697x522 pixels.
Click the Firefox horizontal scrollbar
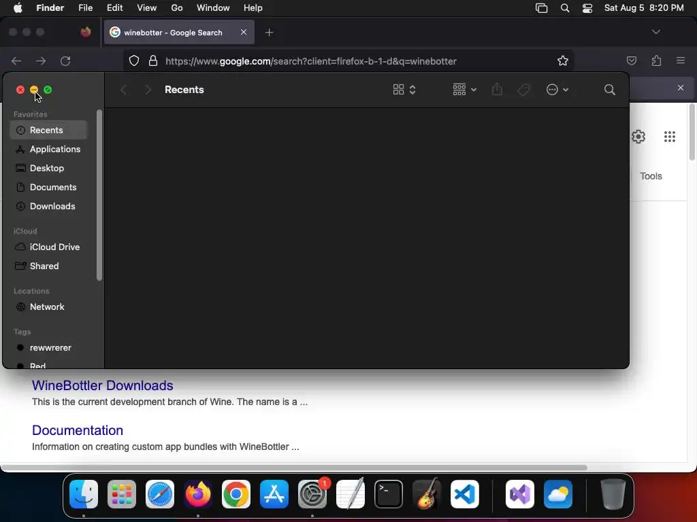[x=294, y=468]
